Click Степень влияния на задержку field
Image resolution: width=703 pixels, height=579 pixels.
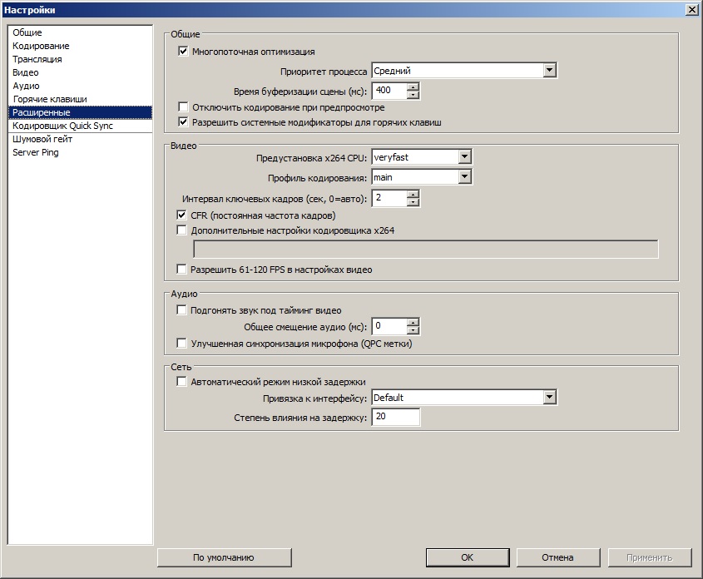coord(396,417)
